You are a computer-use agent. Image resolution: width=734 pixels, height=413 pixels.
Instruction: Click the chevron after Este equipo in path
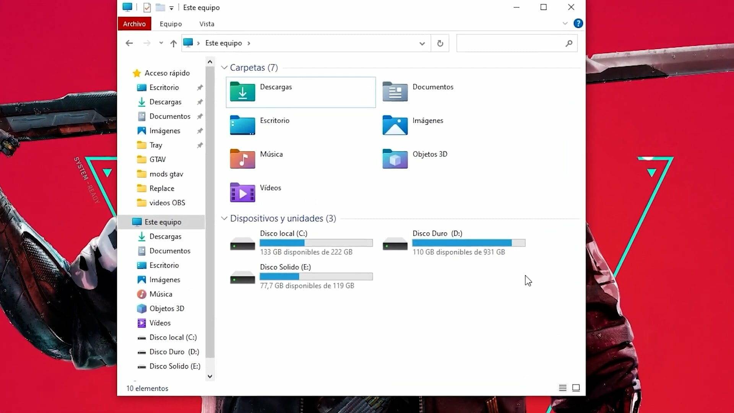(x=249, y=43)
